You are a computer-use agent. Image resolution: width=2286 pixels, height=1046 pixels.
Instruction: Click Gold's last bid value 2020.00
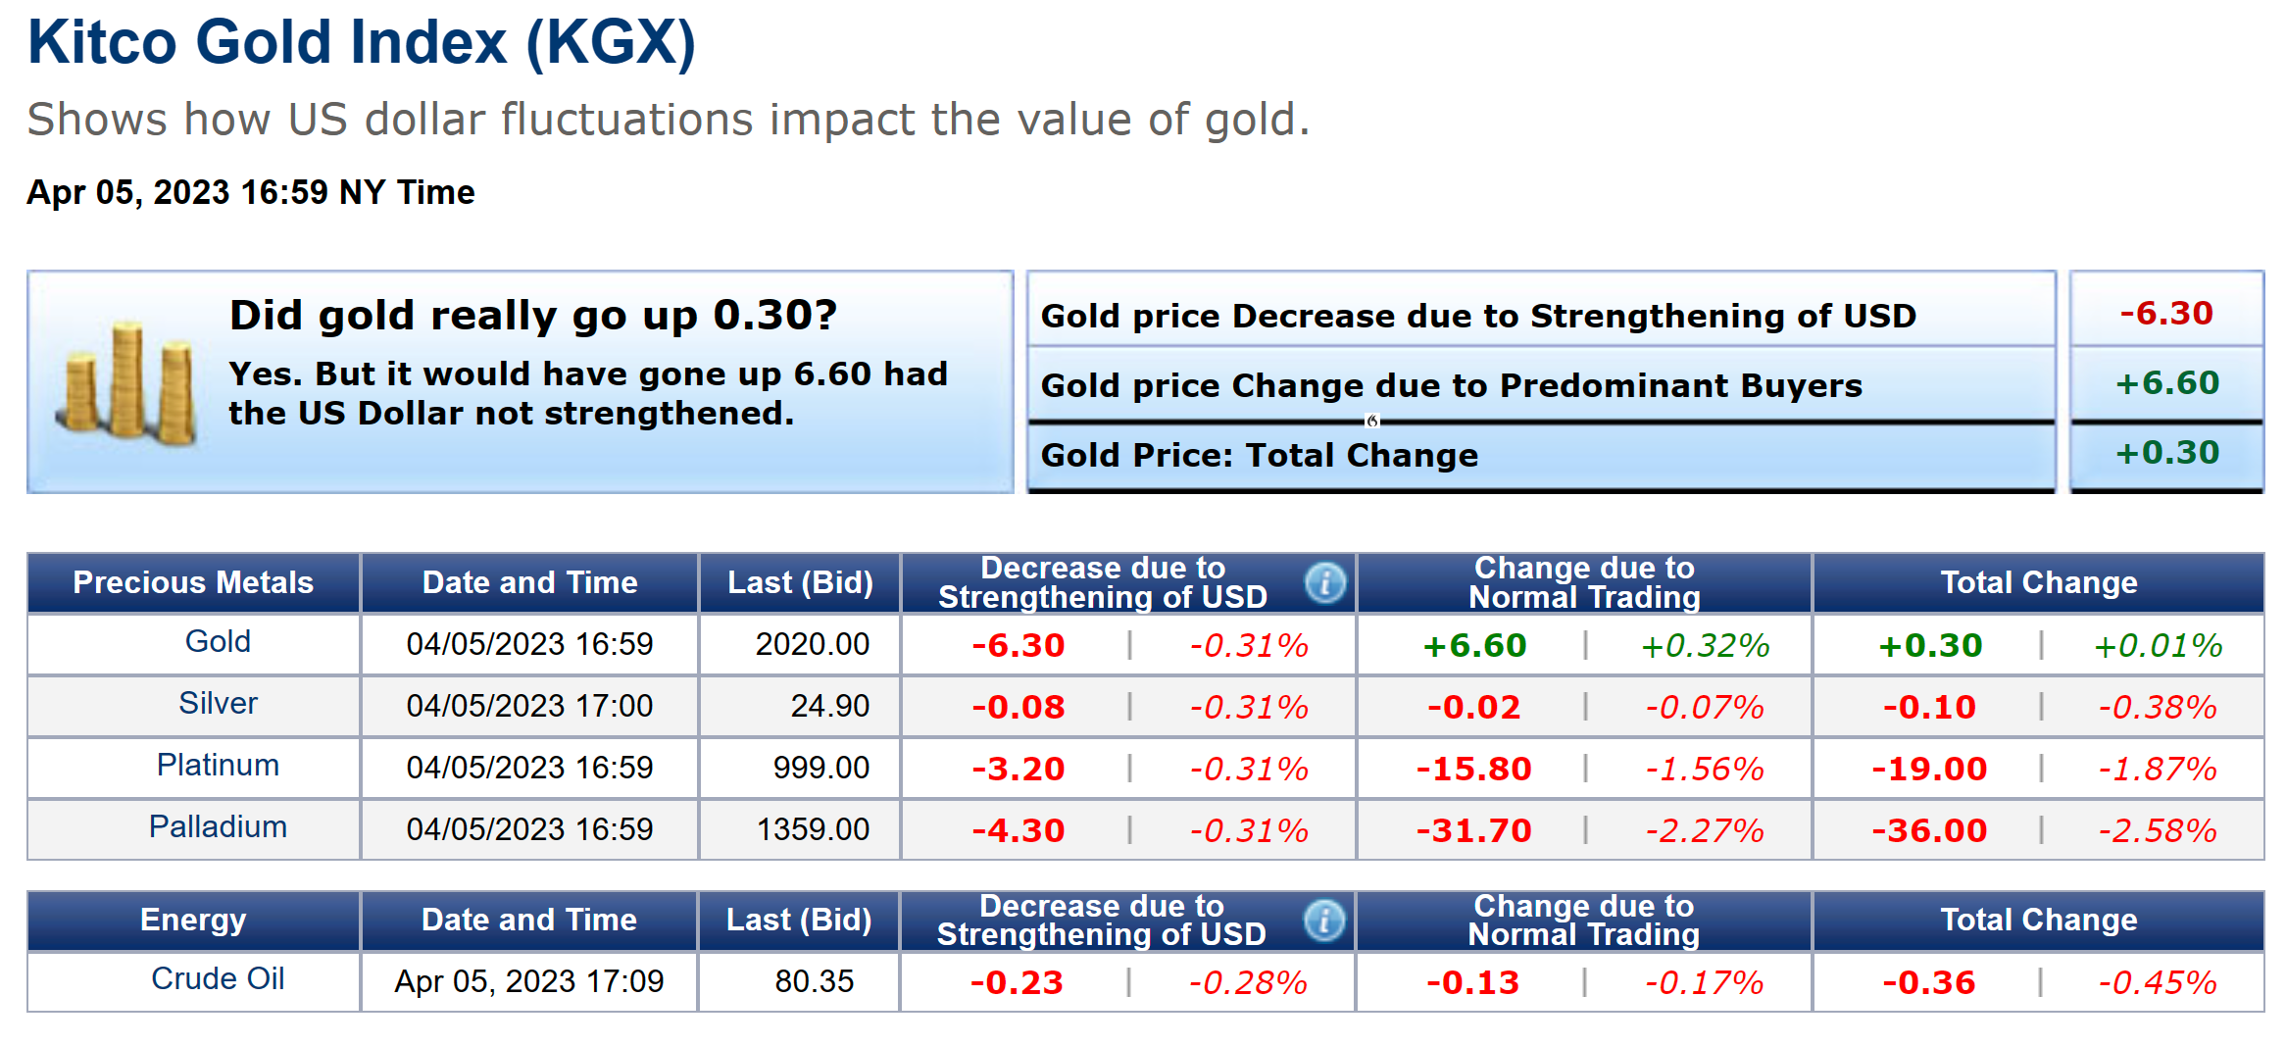click(813, 644)
